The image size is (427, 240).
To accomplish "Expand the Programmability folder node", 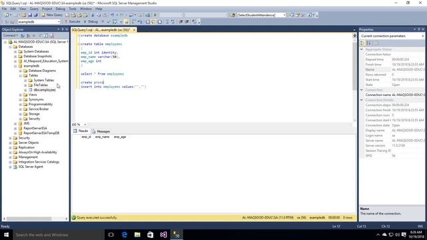I will 21,104.
